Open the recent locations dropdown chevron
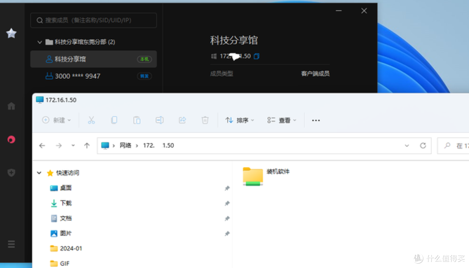The image size is (469, 268). pos(73,145)
